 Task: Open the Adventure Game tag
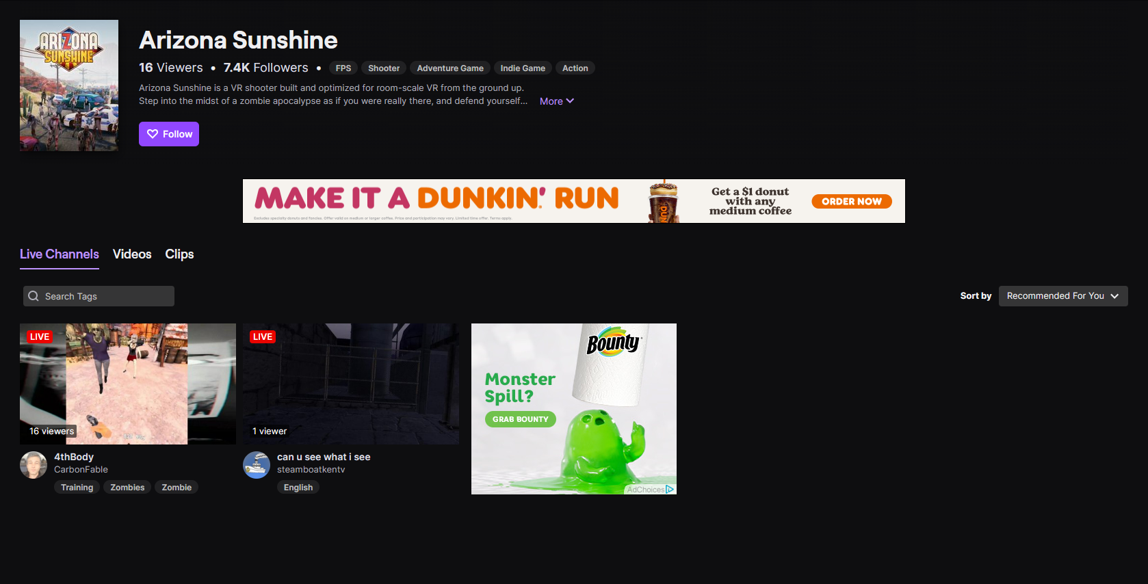450,68
